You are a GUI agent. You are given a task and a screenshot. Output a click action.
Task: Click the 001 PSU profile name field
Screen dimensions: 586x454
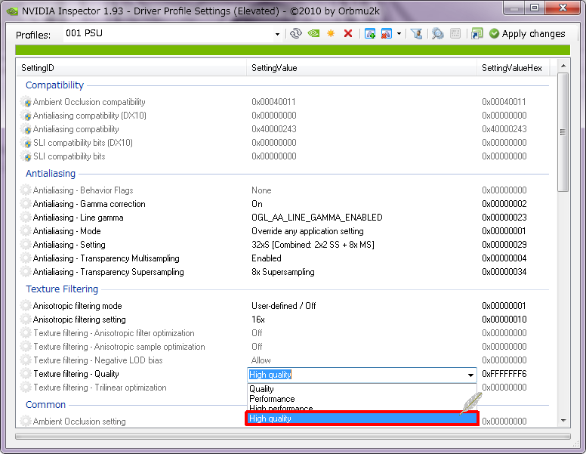[168, 33]
